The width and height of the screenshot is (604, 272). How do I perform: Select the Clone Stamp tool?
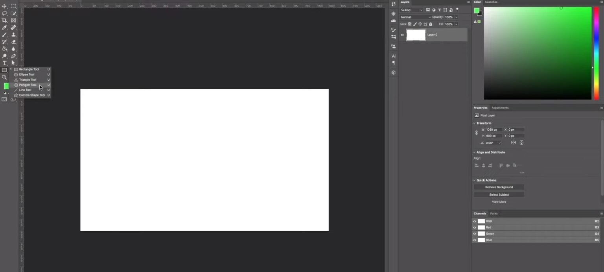[13, 35]
